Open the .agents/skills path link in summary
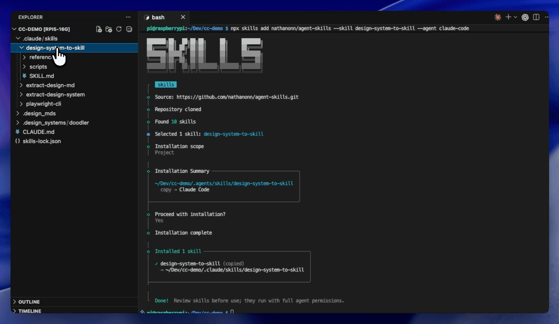The image size is (559, 324). coord(224,183)
